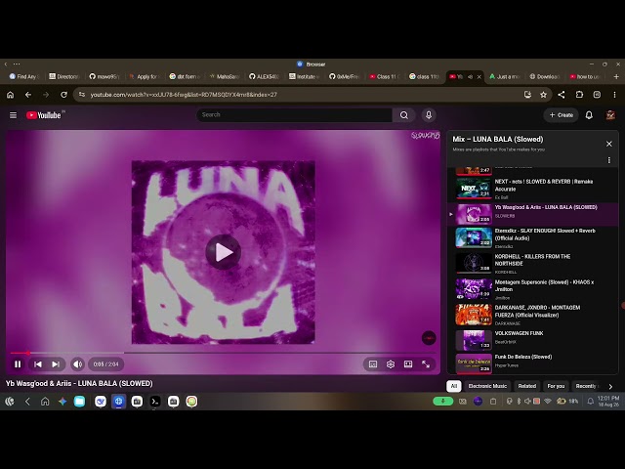Select LUNA BALA (SLOWED) in the playlist
Screen dimensions: 625x469
[532, 214]
